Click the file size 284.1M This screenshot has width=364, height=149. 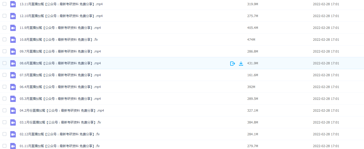pyautogui.click(x=253, y=134)
